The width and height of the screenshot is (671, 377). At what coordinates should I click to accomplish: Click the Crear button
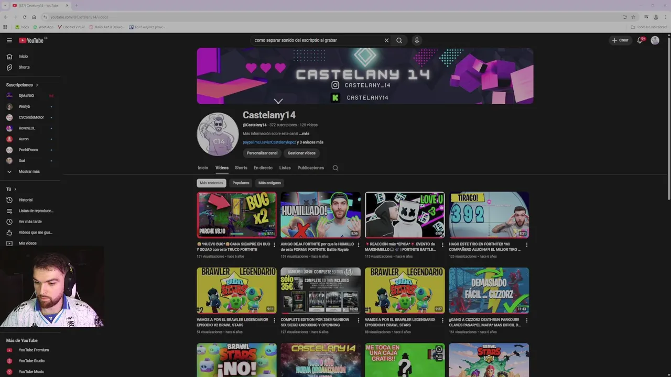point(620,40)
